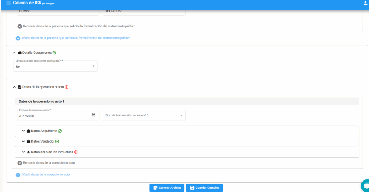This screenshot has height=192, width=369.
Task: Expand the Datos Adquiriente panel
Action: 23,131
